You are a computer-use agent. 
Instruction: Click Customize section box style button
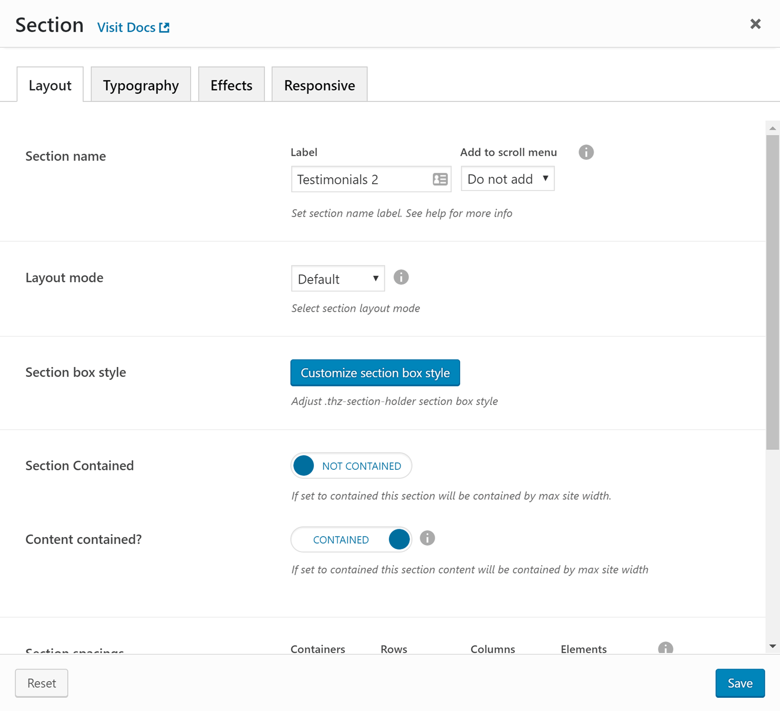pyautogui.click(x=375, y=373)
